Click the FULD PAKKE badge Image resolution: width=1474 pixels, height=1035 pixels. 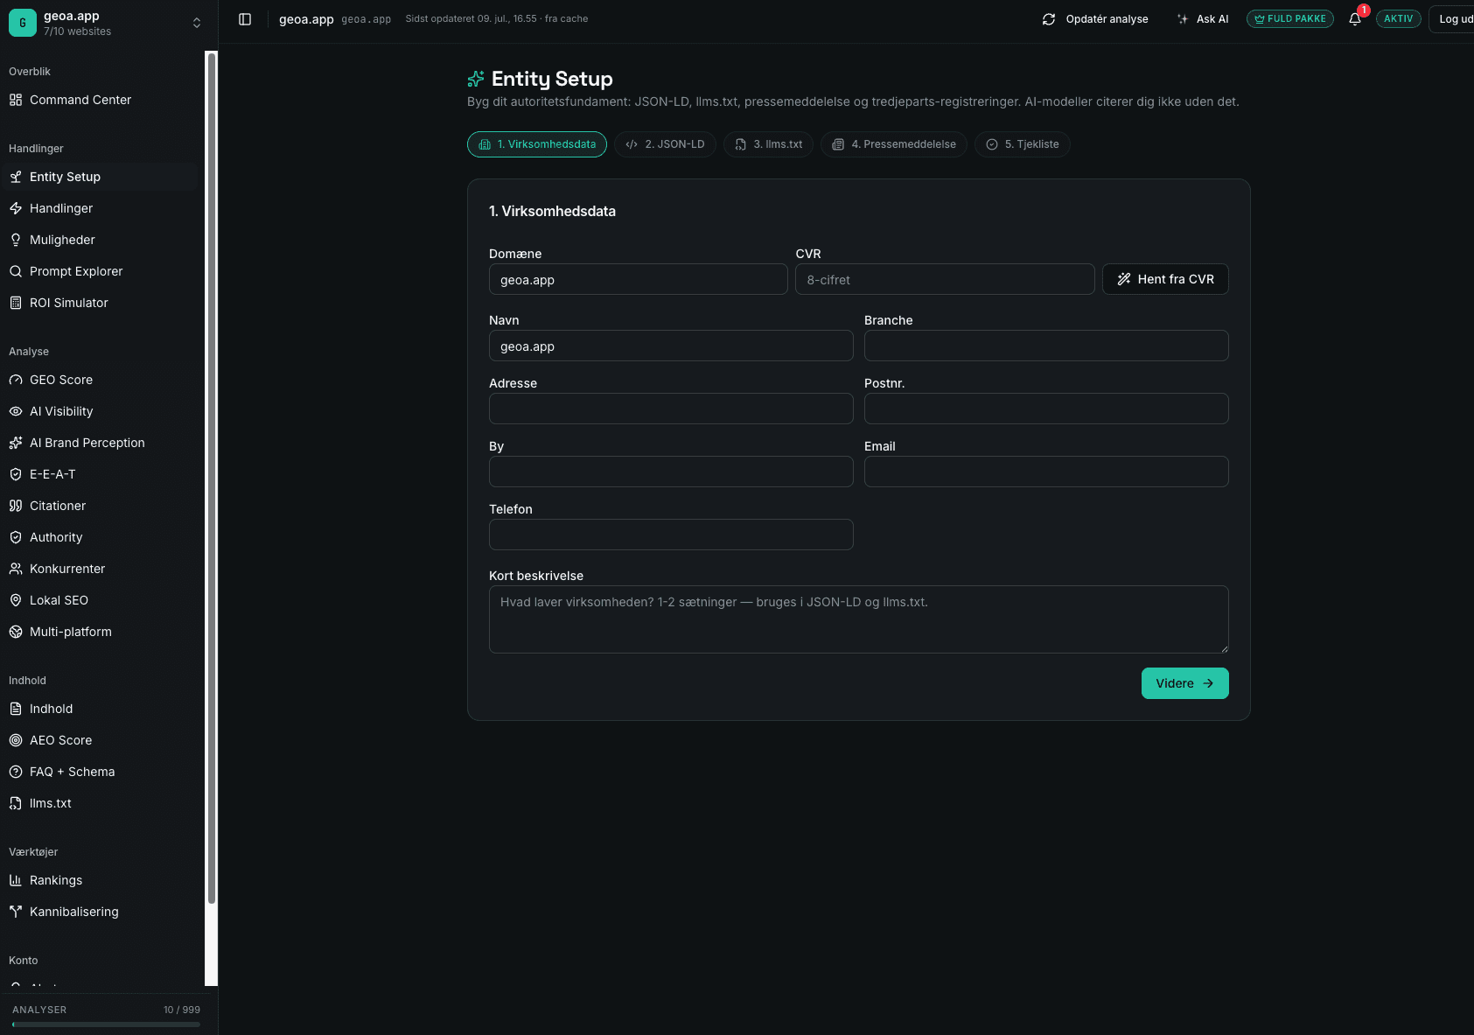click(1290, 19)
